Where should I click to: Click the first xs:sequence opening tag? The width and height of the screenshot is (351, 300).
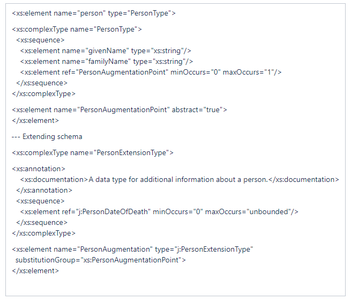click(x=40, y=40)
